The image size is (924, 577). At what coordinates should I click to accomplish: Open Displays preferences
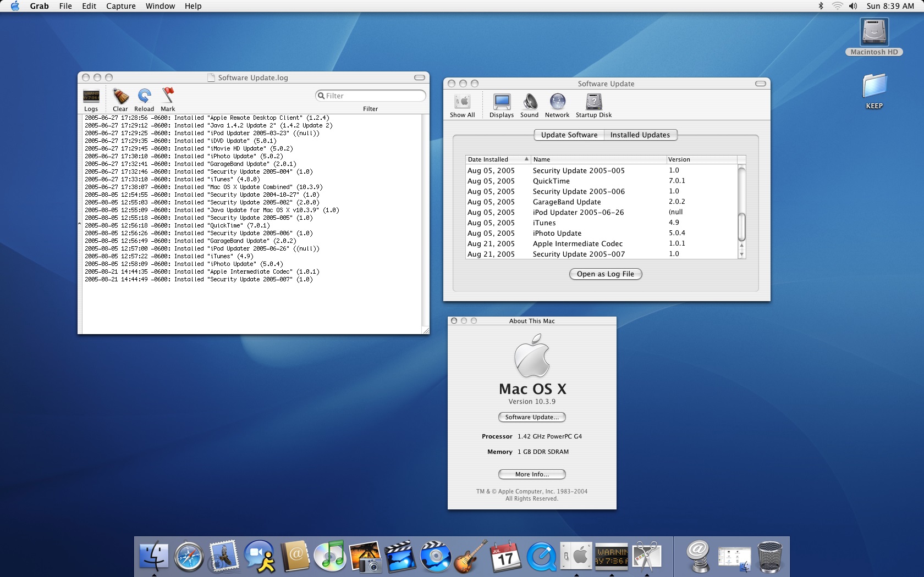click(x=502, y=106)
